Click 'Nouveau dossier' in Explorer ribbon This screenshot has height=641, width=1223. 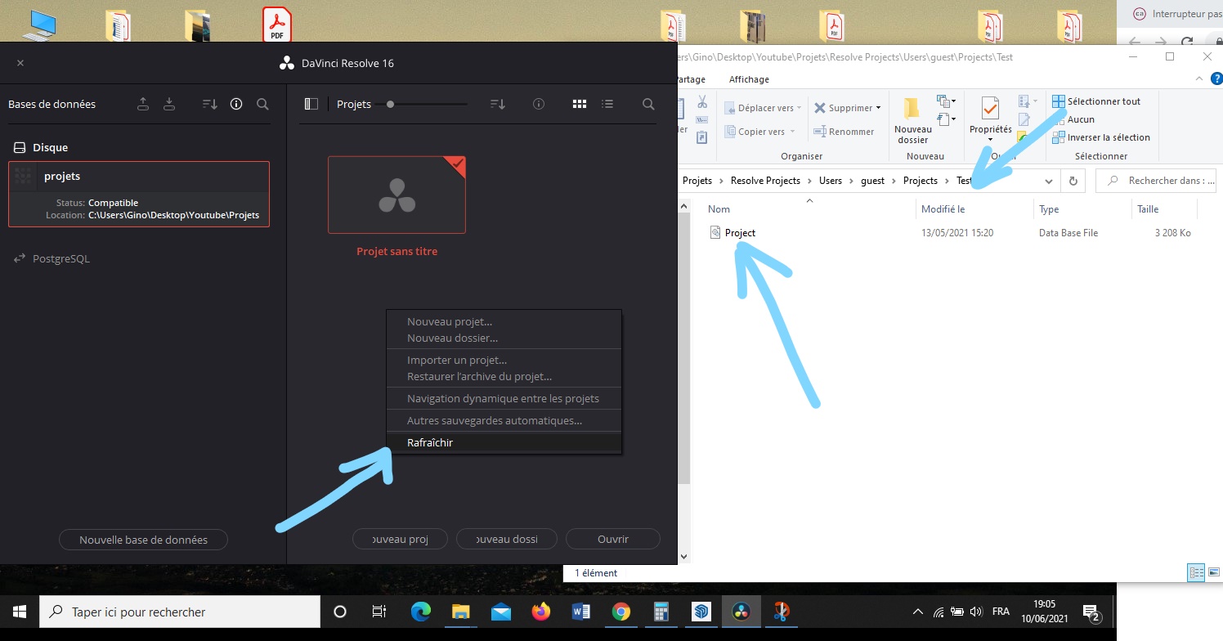click(x=912, y=119)
